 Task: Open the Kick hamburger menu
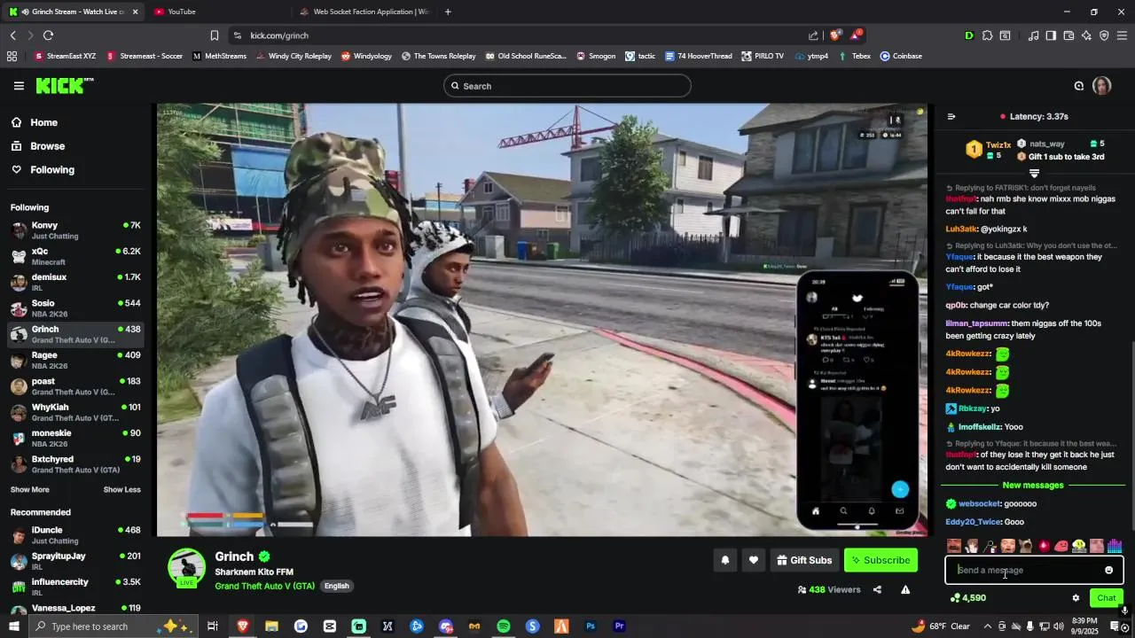coord(19,86)
